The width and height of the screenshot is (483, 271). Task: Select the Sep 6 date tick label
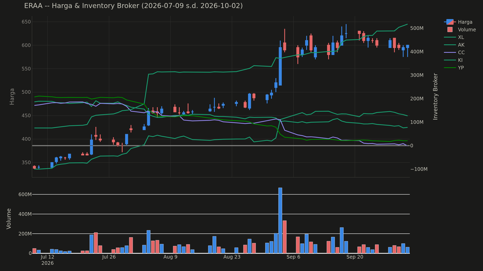tap(293, 257)
